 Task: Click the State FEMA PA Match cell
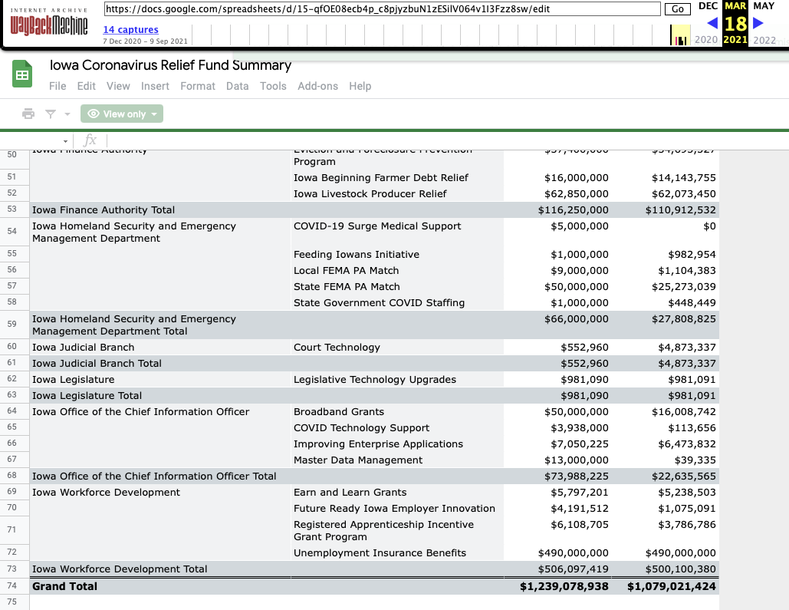397,286
